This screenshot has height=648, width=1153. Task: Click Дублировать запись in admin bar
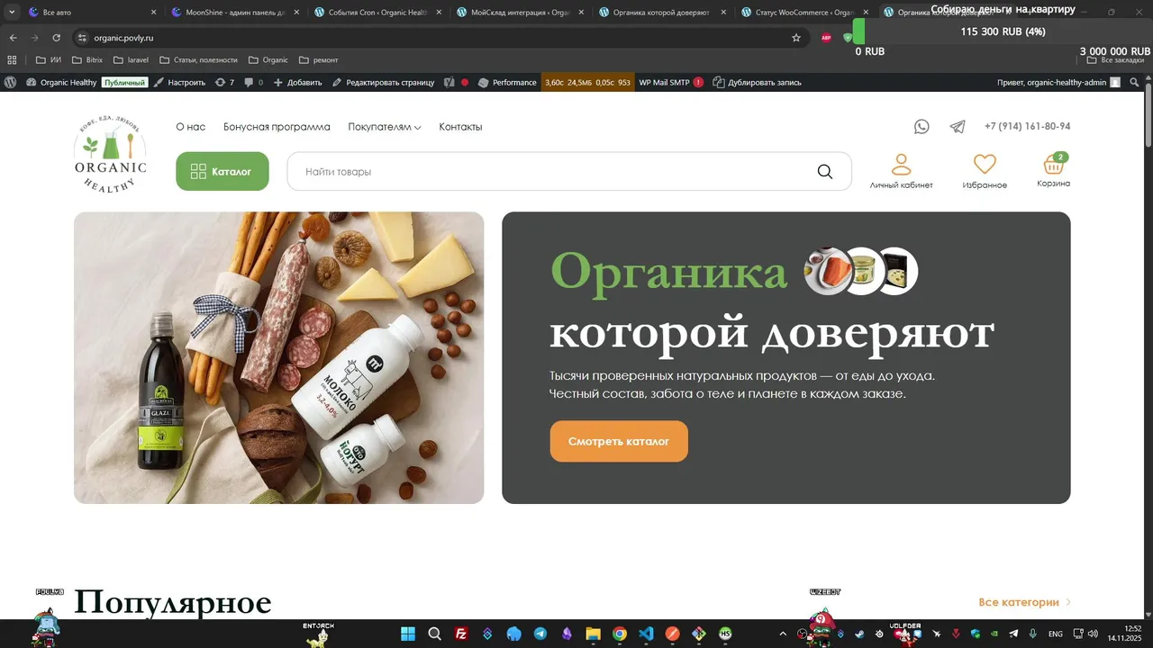[x=757, y=82]
